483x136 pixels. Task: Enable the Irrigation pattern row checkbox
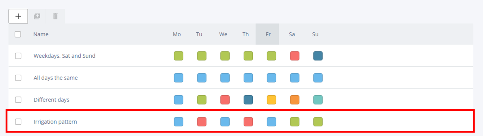pyautogui.click(x=18, y=122)
